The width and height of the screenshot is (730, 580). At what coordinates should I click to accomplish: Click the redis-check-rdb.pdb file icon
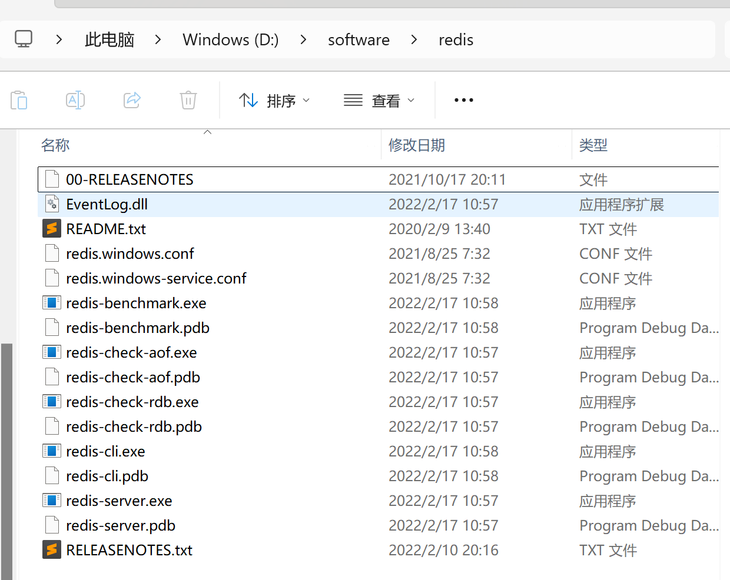[x=52, y=426]
